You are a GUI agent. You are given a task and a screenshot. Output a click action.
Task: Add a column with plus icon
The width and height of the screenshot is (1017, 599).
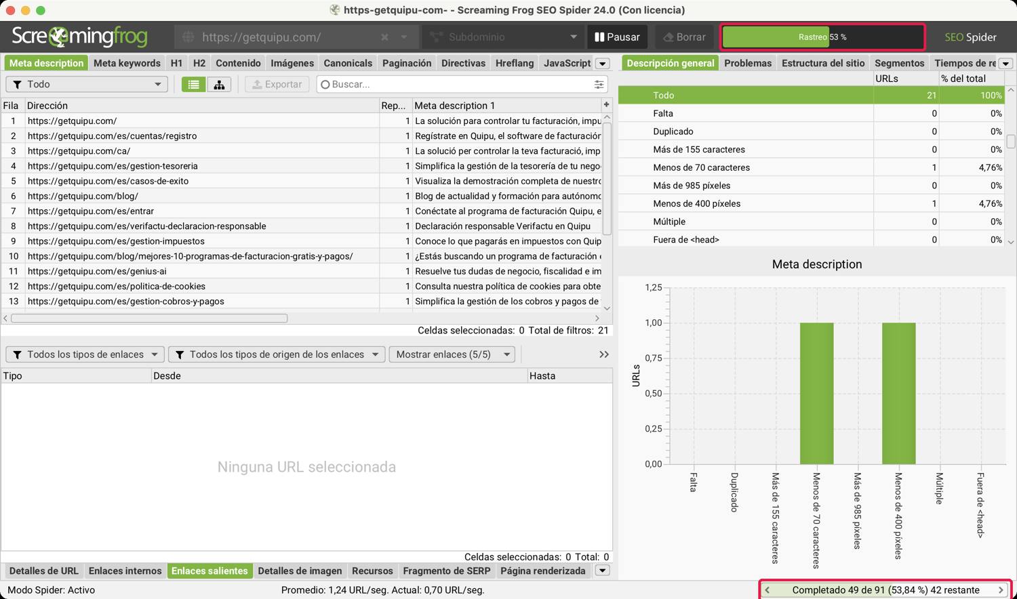click(x=606, y=104)
